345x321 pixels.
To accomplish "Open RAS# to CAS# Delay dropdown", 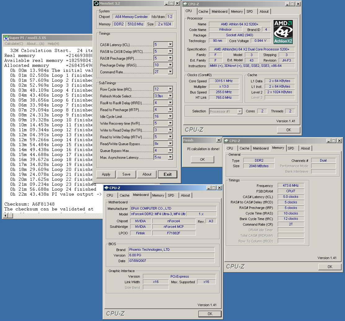I will tap(170, 51).
